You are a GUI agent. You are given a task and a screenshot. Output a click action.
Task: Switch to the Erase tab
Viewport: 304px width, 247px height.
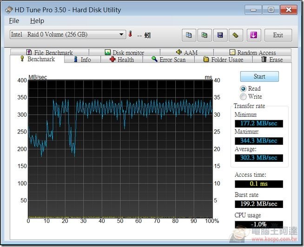[272, 60]
